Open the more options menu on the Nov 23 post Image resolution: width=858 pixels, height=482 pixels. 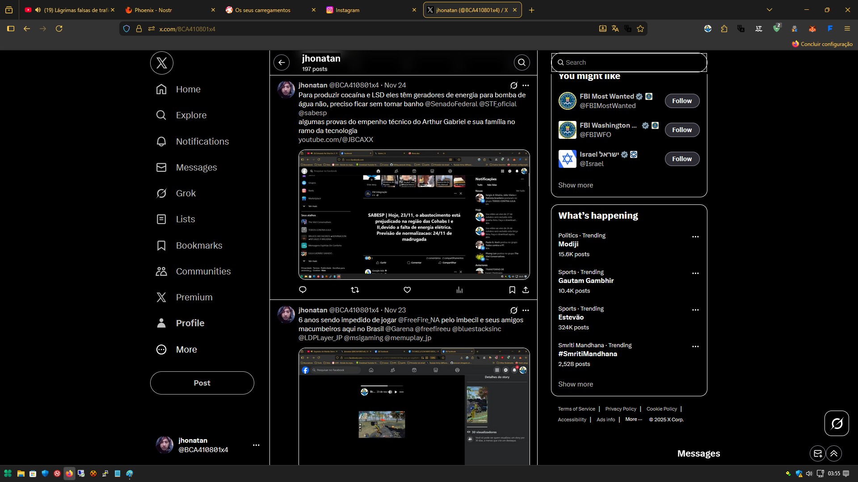click(526, 310)
